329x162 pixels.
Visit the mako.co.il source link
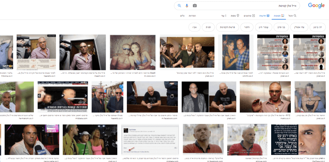tap(285, 118)
